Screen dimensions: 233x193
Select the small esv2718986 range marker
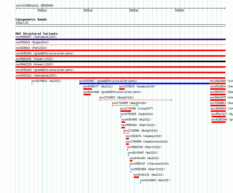[x=126, y=133]
